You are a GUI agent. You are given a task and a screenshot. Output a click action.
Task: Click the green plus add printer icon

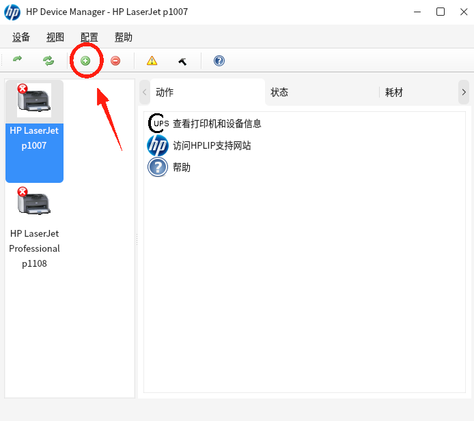tap(85, 61)
